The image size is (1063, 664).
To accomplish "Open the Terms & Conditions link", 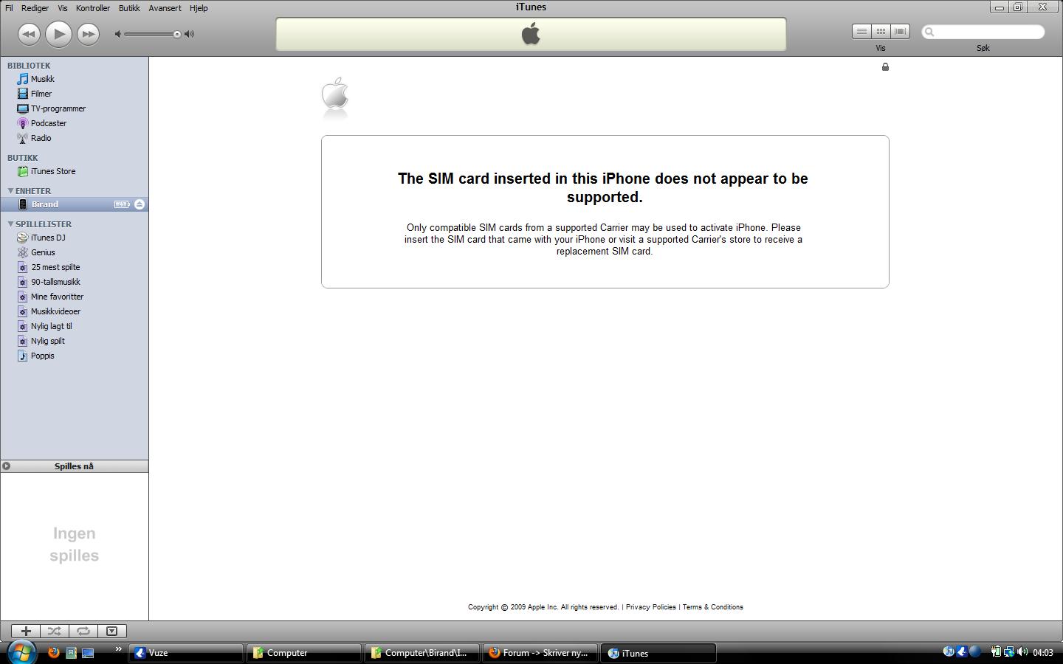I will (x=713, y=607).
